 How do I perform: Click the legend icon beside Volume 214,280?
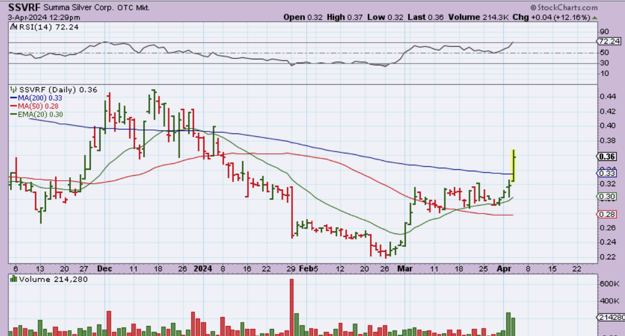click(13, 279)
